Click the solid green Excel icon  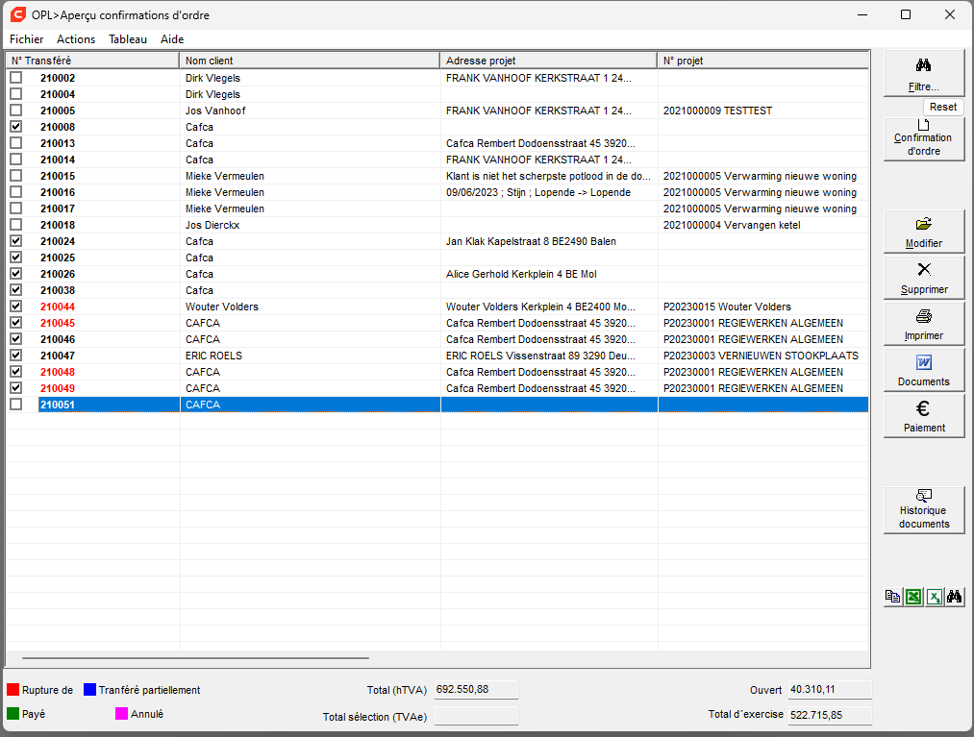pos(913,597)
